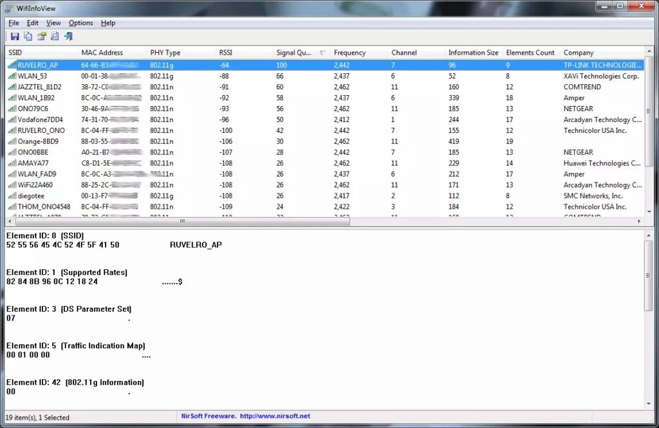Select RSSI value '-96' in Vodafone7DD4 row

tap(224, 120)
